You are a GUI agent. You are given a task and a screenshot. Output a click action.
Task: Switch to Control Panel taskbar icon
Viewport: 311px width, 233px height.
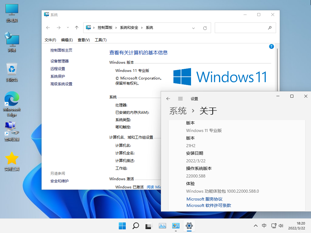click(x=176, y=226)
